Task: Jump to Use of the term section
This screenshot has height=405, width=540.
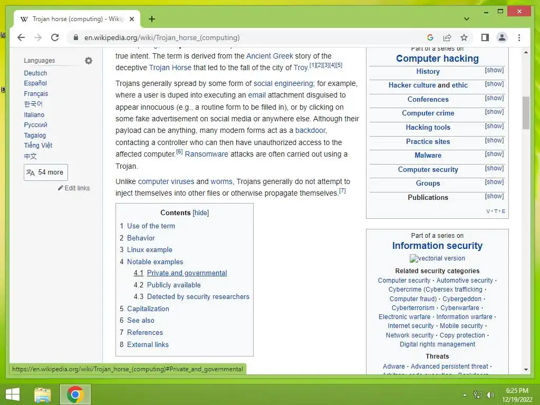Action: pos(151,226)
